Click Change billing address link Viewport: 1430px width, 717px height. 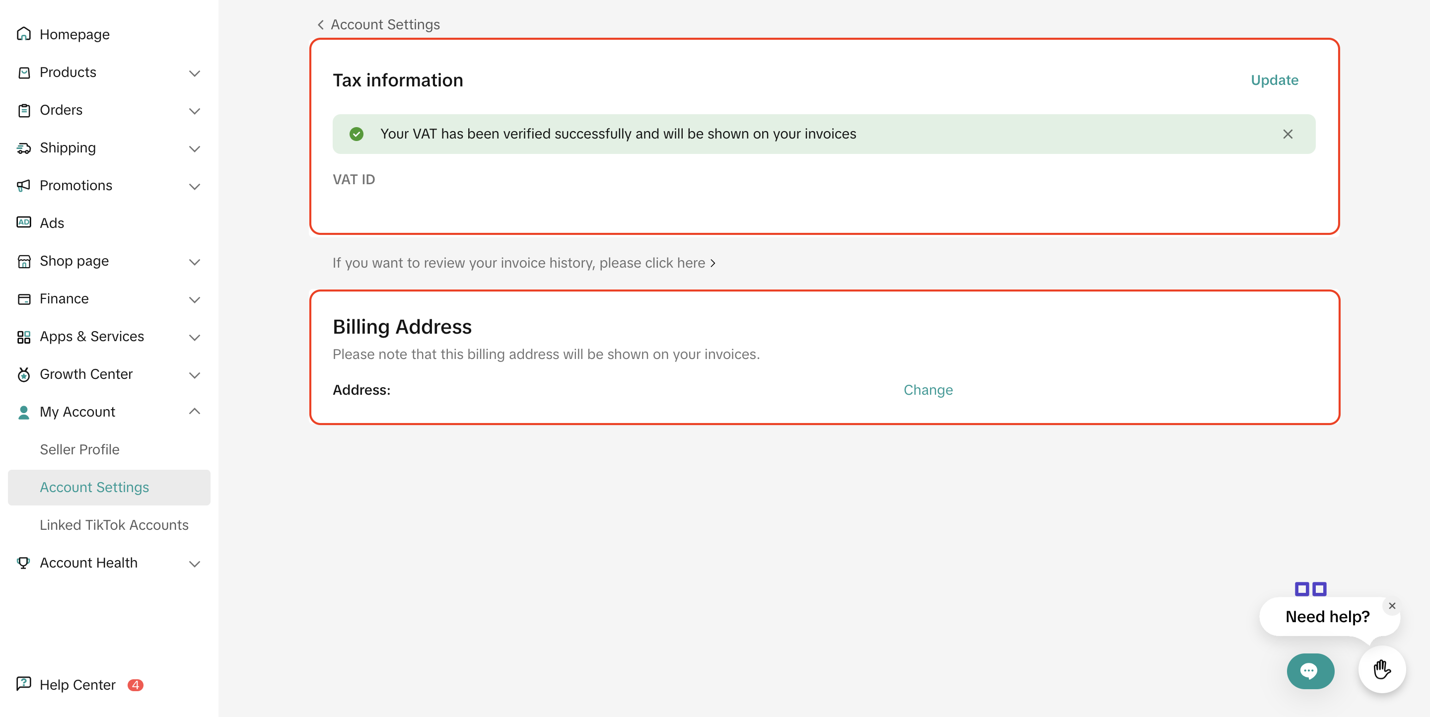point(928,390)
